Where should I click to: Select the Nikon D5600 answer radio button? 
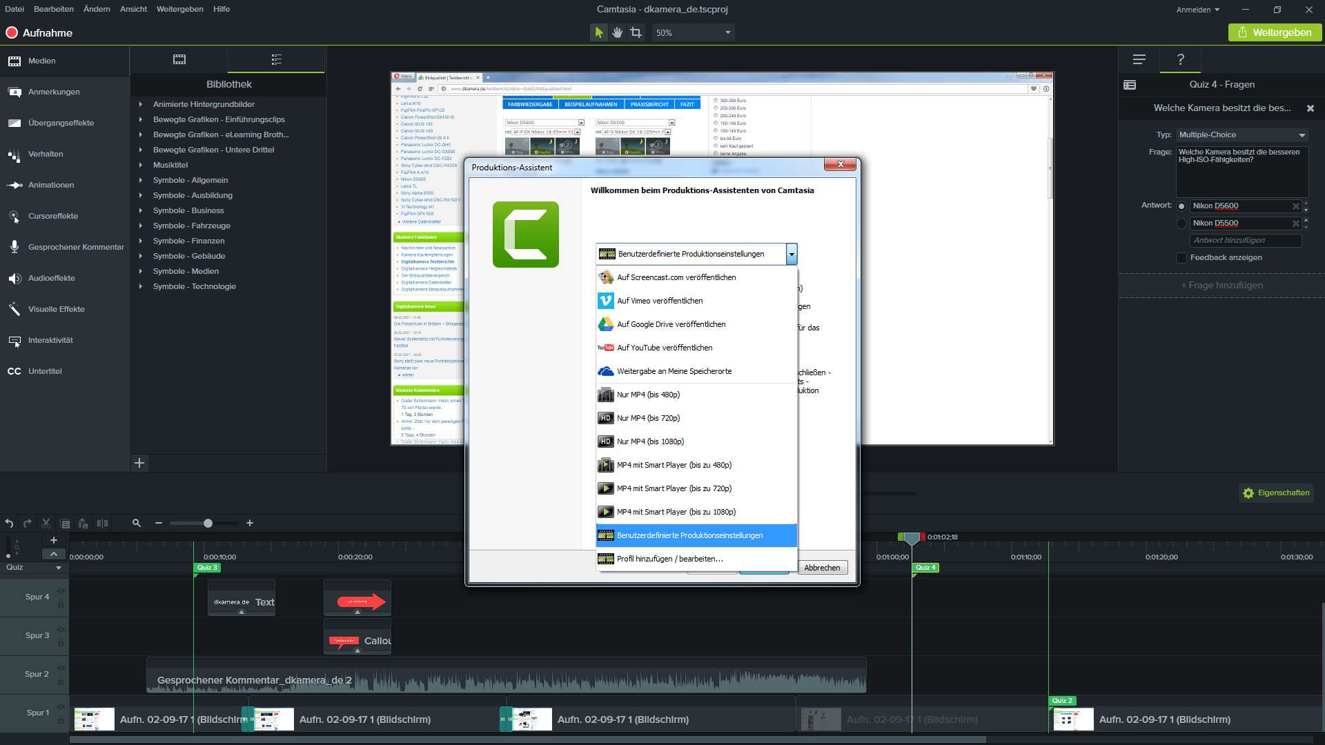pyautogui.click(x=1181, y=206)
